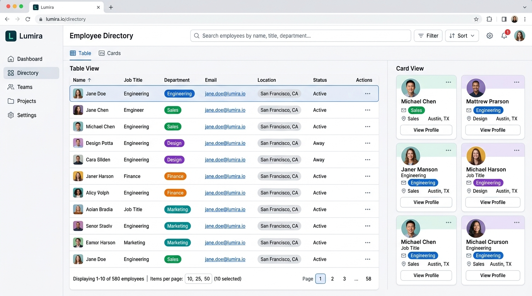Open Teams in the sidebar
This screenshot has height=296, width=532.
[31, 87]
